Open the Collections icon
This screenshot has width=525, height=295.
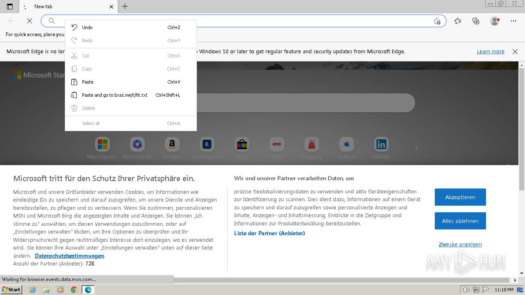pyautogui.click(x=476, y=21)
